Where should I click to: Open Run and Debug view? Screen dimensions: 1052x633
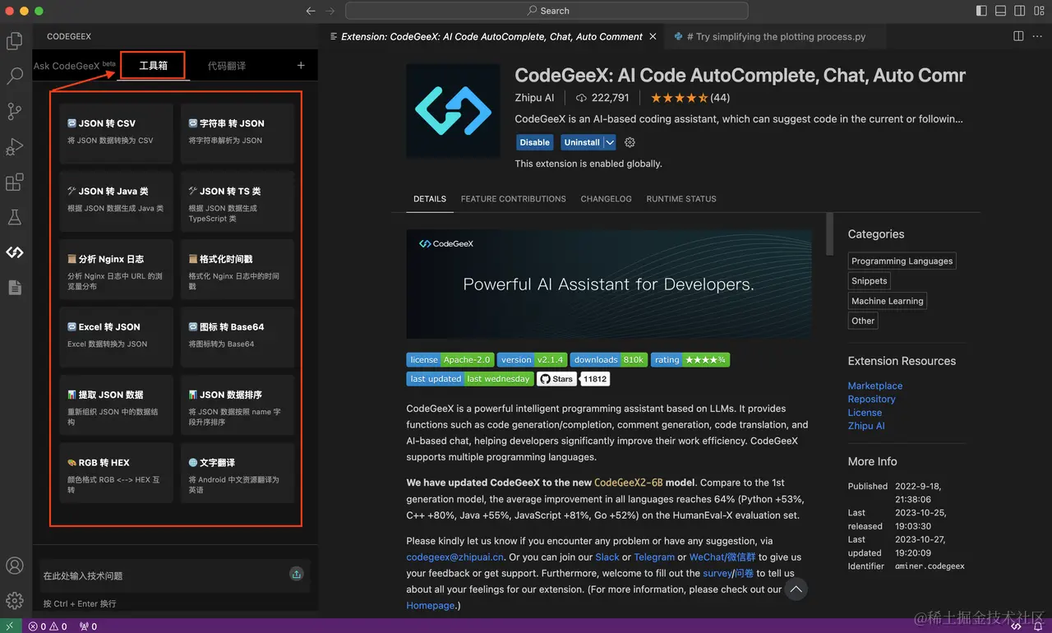(x=15, y=146)
